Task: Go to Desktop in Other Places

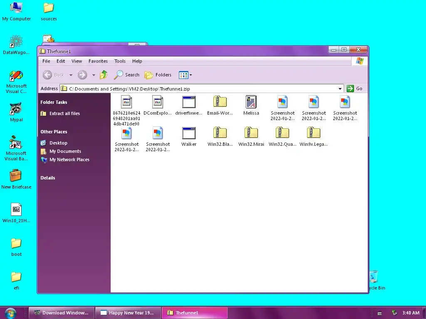Action: click(x=58, y=143)
